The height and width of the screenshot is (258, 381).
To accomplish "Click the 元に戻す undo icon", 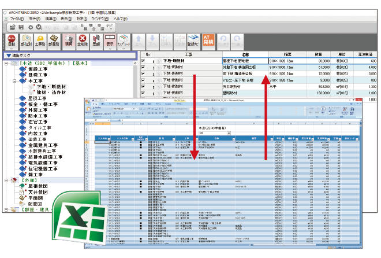I will point(223,40).
